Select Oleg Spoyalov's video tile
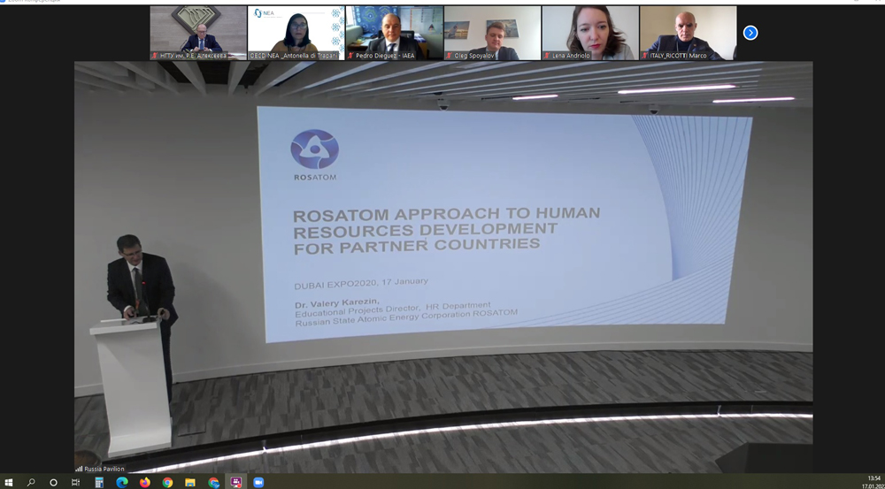Image resolution: width=885 pixels, height=489 pixels. [x=493, y=33]
